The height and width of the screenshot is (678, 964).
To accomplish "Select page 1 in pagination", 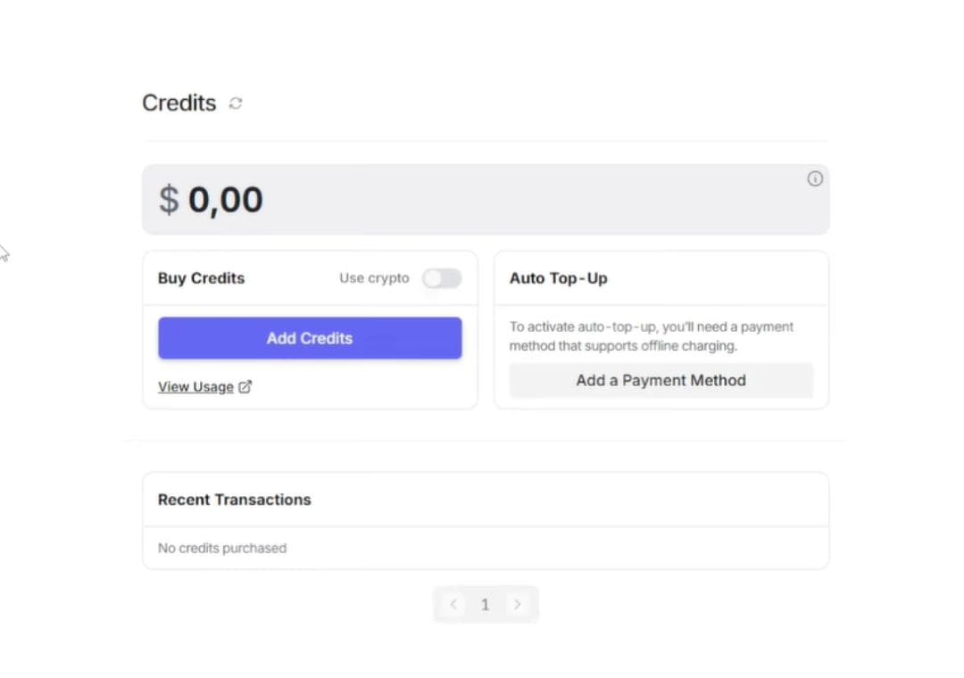I will (485, 605).
